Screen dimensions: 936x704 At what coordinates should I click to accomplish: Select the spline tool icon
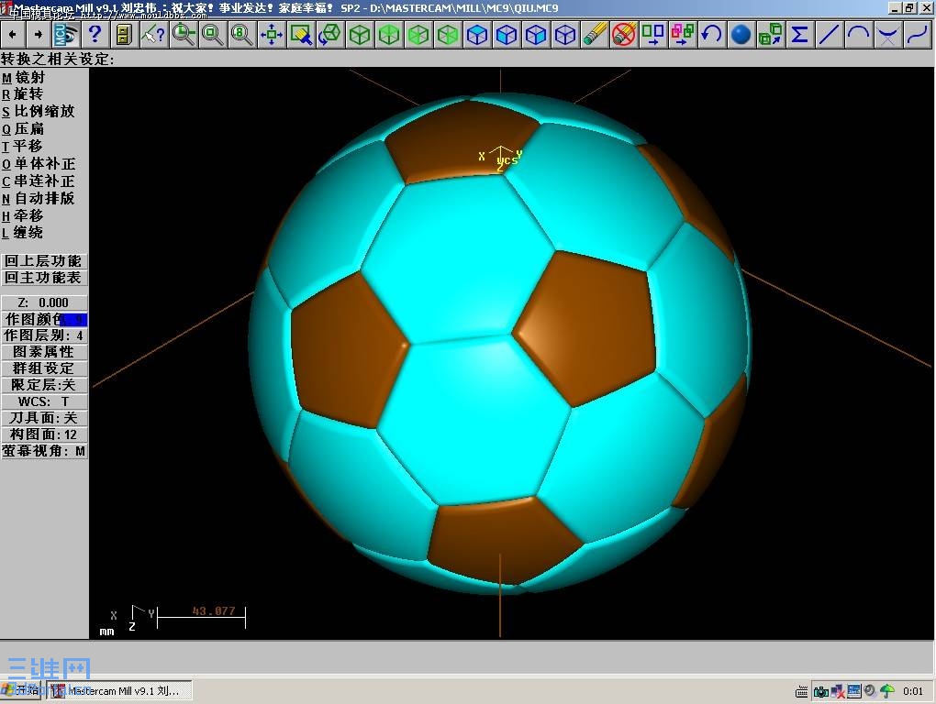click(917, 35)
